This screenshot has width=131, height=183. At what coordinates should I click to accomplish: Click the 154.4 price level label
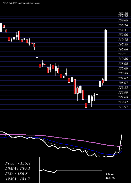123,30
